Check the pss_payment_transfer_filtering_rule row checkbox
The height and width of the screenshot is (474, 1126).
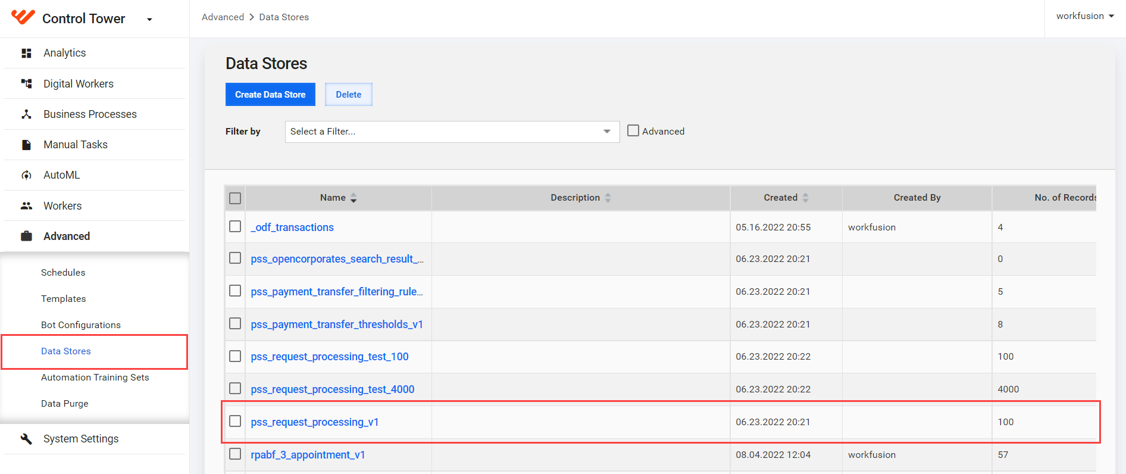(x=235, y=291)
